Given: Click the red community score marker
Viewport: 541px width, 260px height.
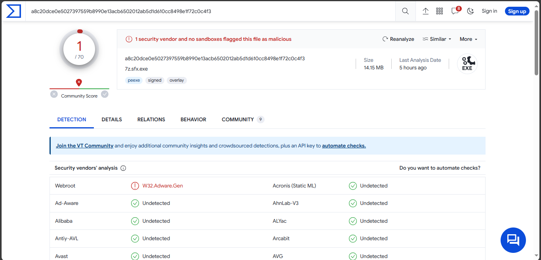Looking at the screenshot, I should pyautogui.click(x=79, y=82).
